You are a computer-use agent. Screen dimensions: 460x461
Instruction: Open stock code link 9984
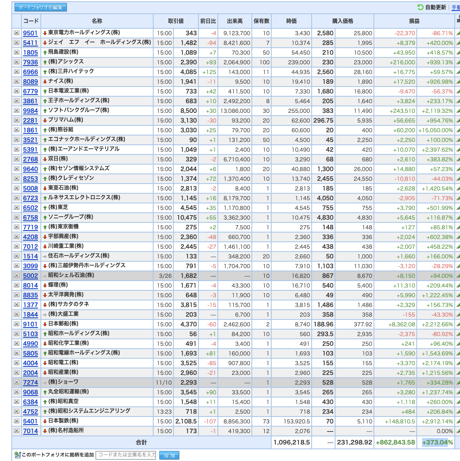30,111
